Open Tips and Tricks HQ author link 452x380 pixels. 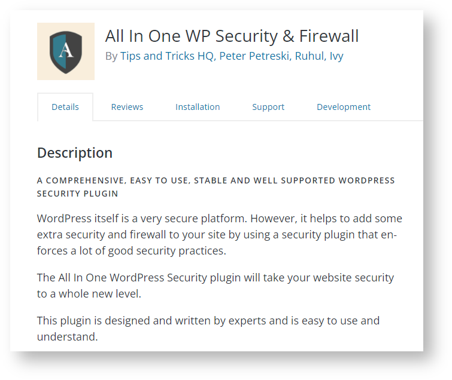[x=167, y=56]
